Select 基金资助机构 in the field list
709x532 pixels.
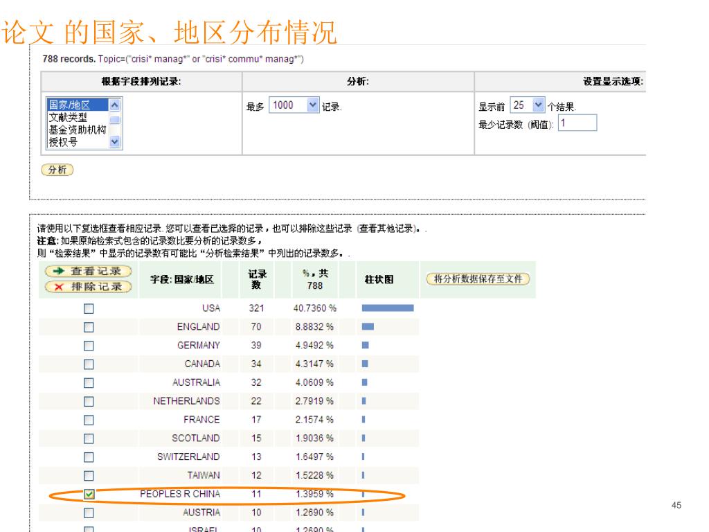click(78, 130)
